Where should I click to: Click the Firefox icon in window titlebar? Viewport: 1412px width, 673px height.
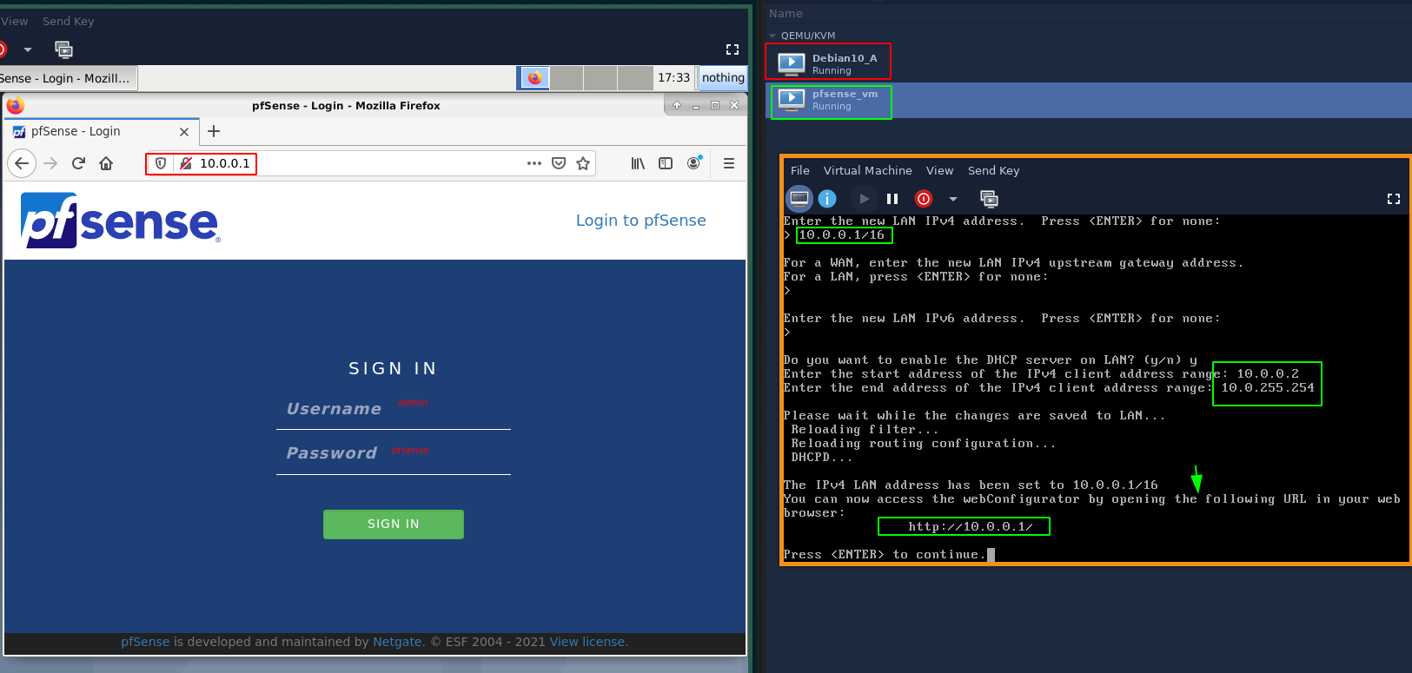pos(16,105)
